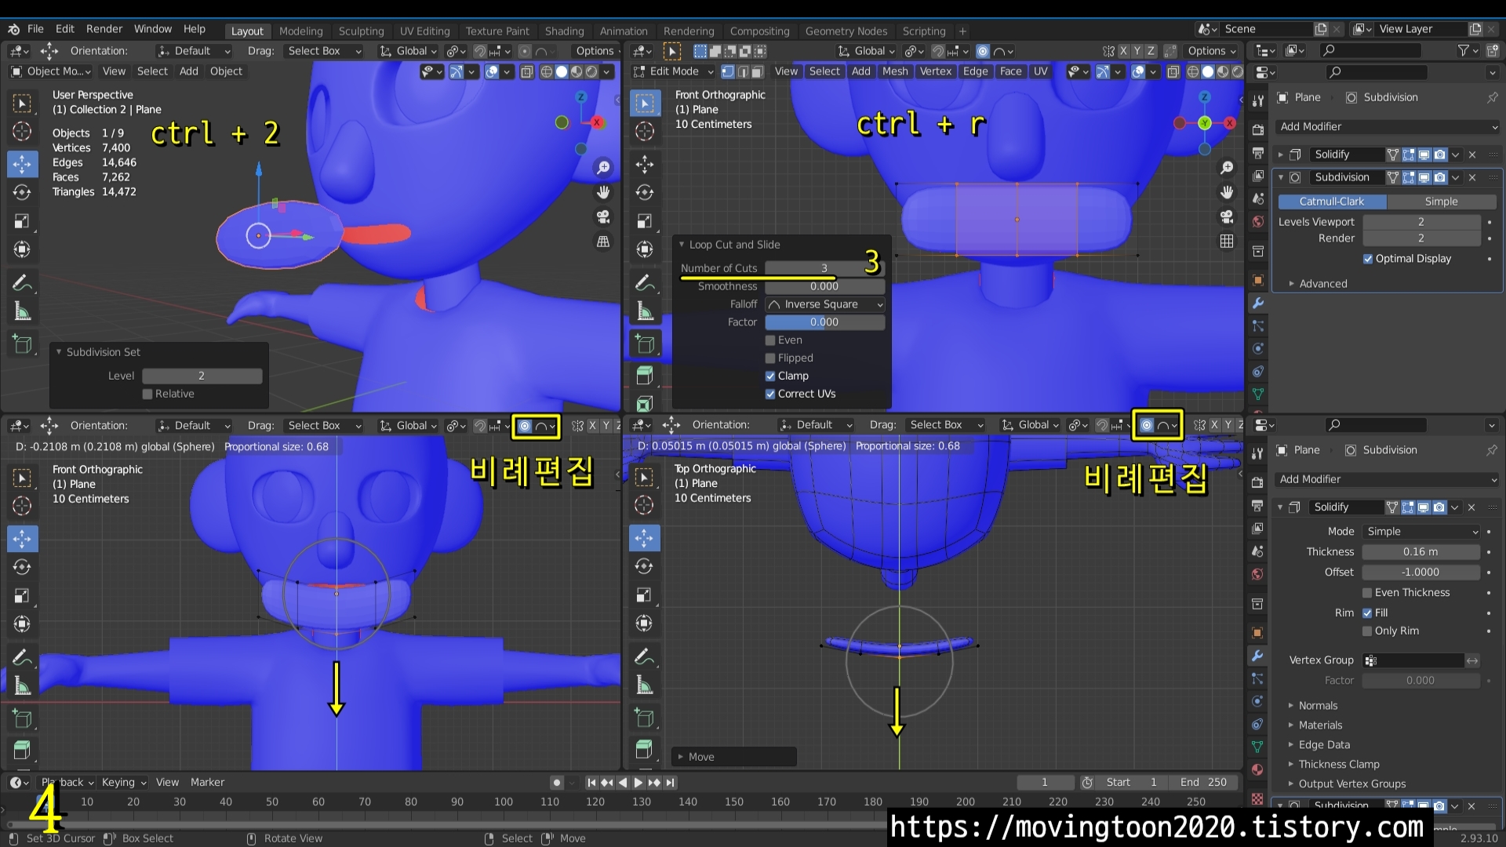Adjust the Loop Cut Factor slider

pyautogui.click(x=824, y=322)
